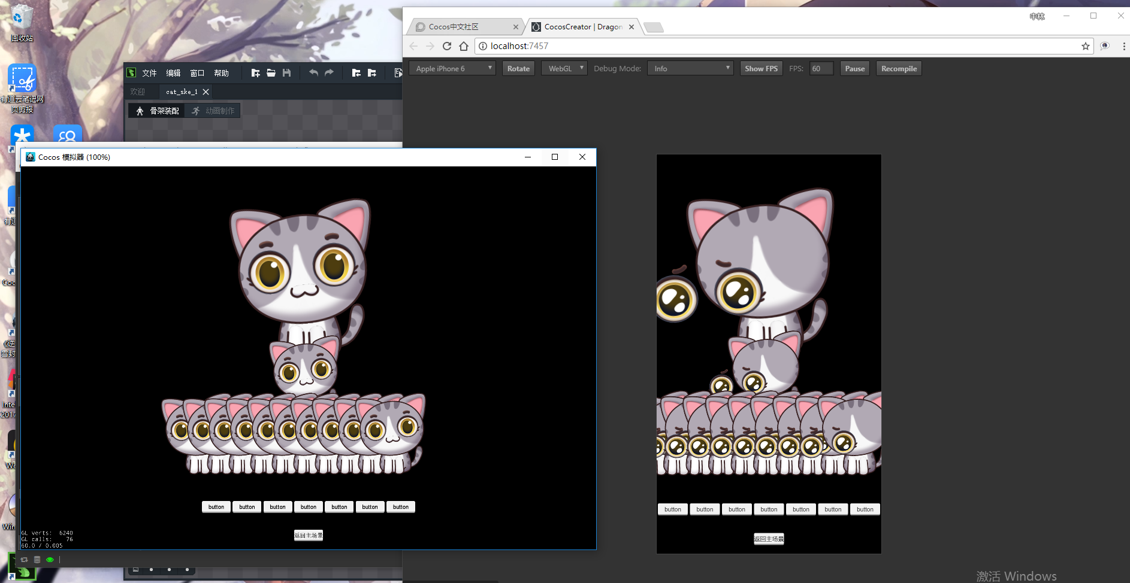Screen dimensions: 1130x583
Task: Bookmark this page with the star
Action: (1085, 46)
